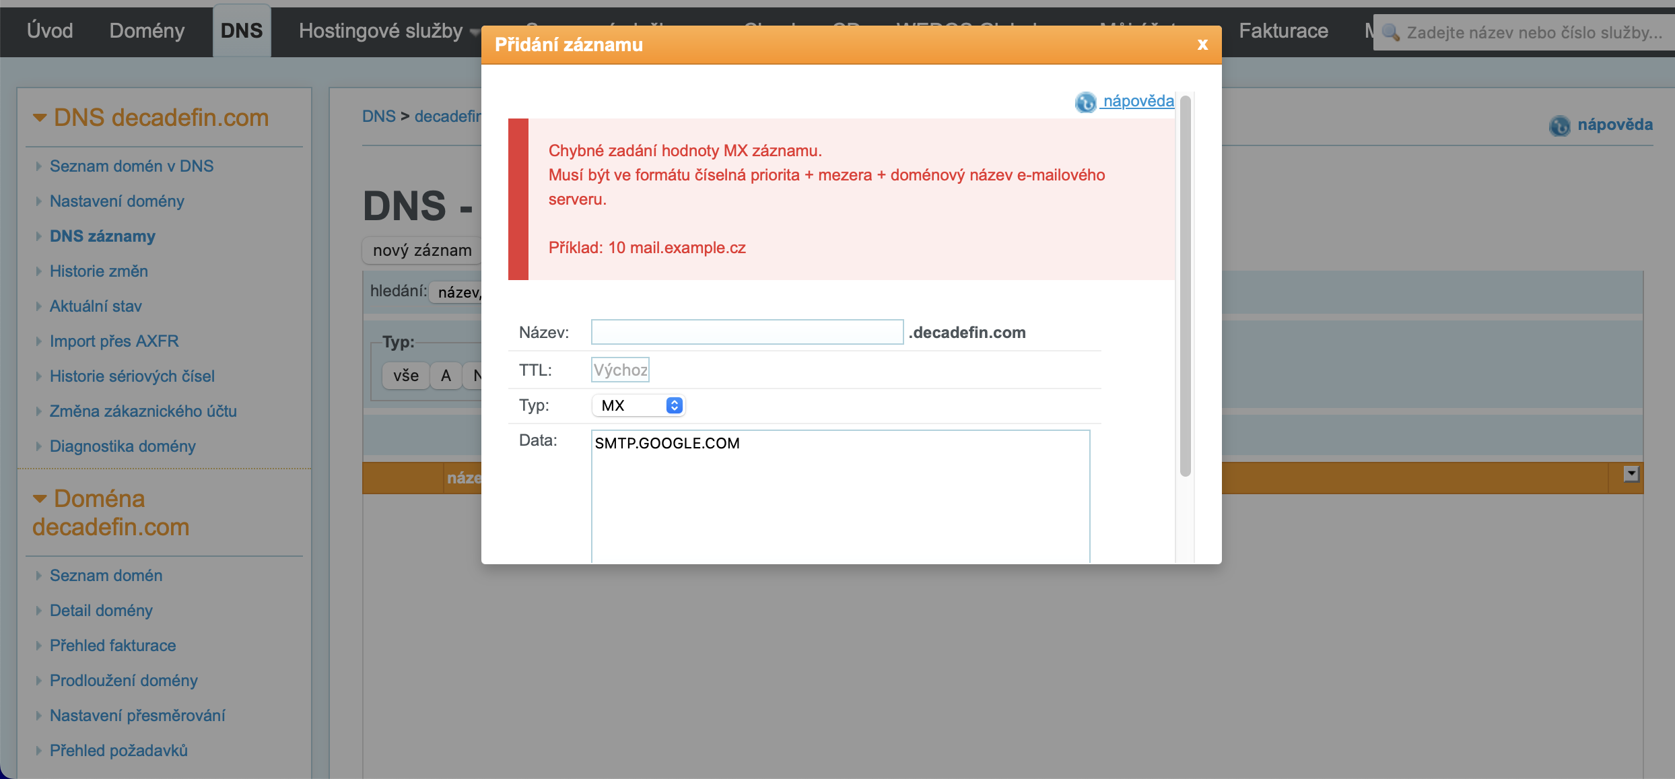This screenshot has width=1675, height=779.
Task: Switch to the Domény menu tab
Action: tap(147, 31)
